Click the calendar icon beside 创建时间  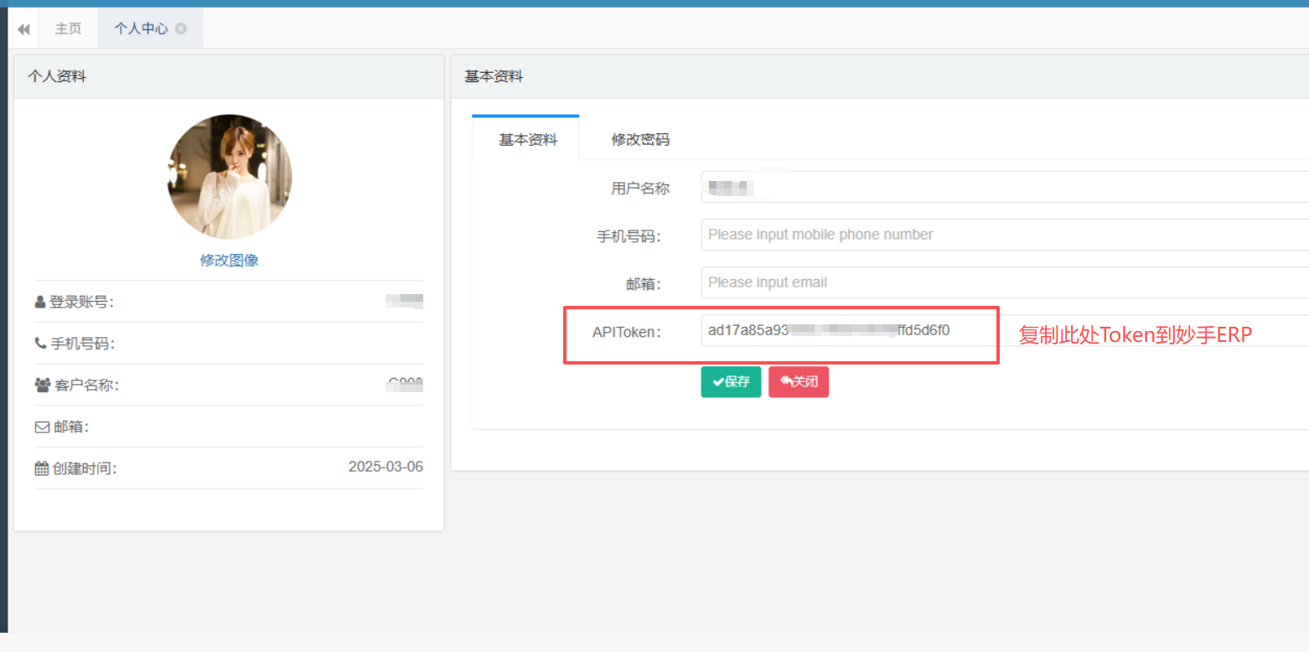coord(42,468)
